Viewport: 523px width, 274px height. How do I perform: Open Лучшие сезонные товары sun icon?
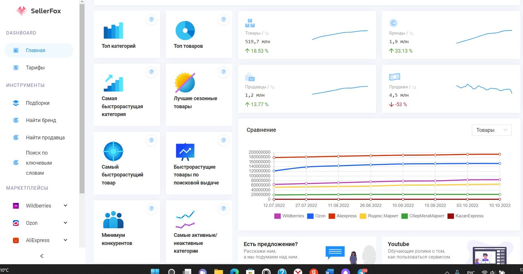pos(185,83)
